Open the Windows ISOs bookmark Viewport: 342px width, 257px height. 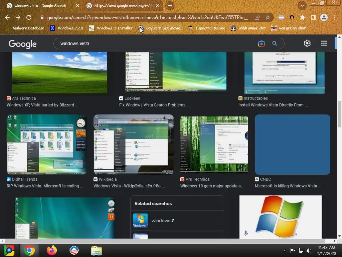pyautogui.click(x=66, y=28)
